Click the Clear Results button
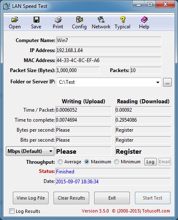Image resolution: width=178 pixels, height=220 pixels. 71,198
